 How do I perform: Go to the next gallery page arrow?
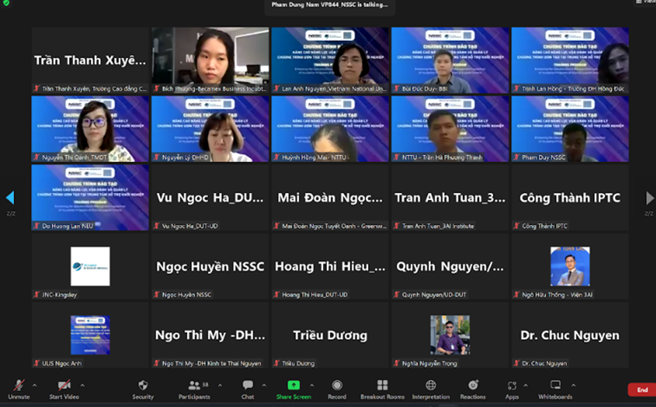point(649,198)
